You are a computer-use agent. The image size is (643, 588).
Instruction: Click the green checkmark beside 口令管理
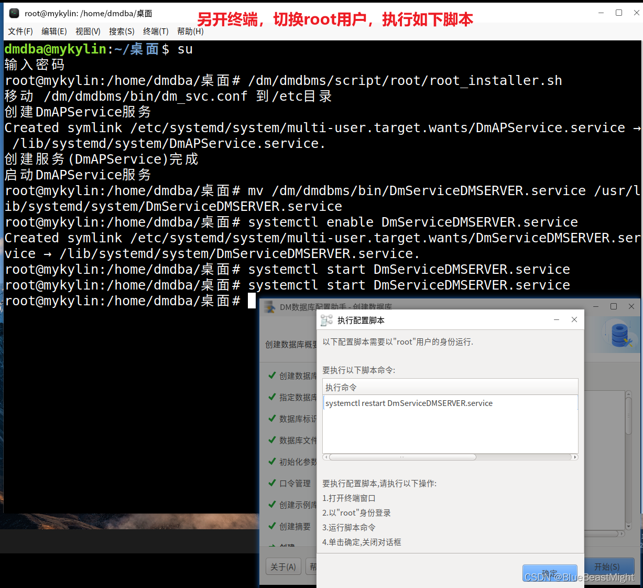click(272, 483)
